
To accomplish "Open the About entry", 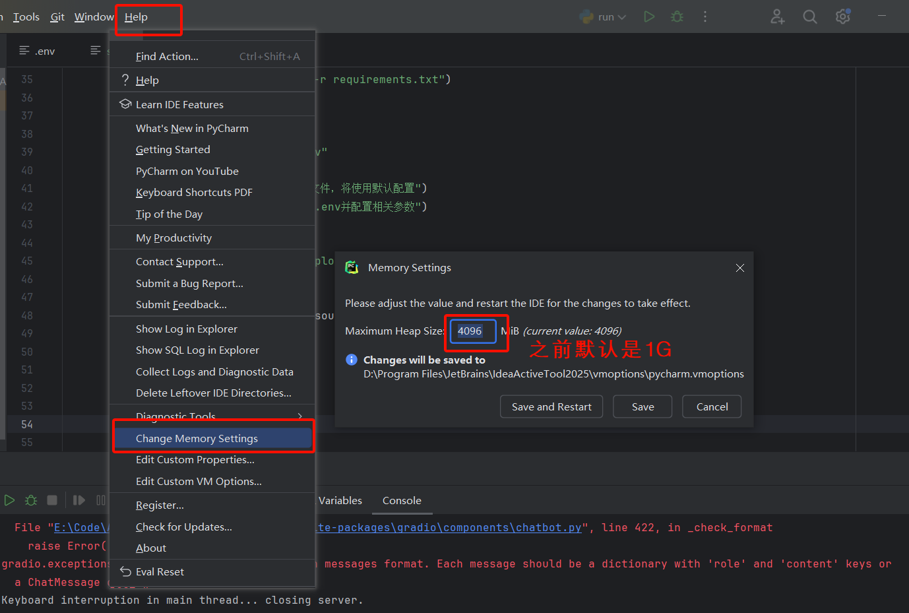I will click(212, 548).
